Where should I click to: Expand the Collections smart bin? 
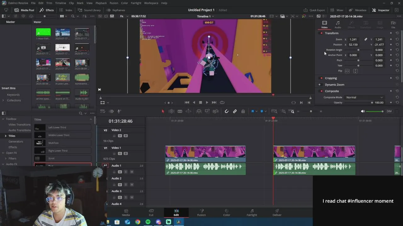pos(3,100)
